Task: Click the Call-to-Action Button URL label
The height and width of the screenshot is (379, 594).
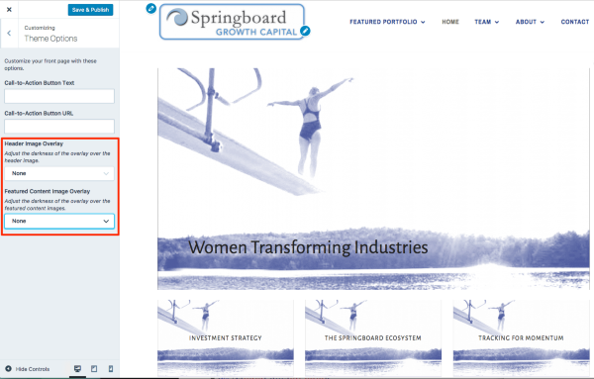Action: 39,113
